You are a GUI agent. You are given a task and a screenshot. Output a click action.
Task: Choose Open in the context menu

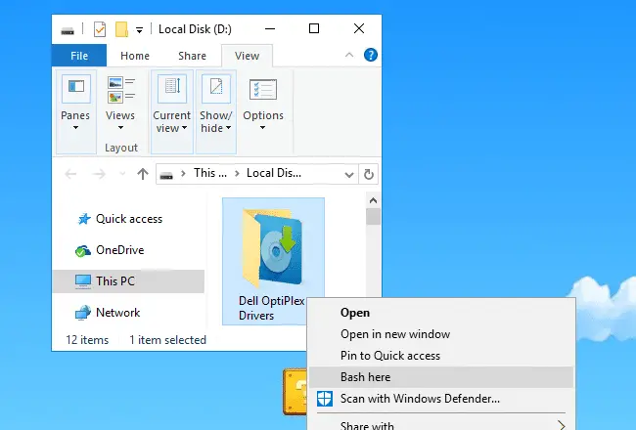[441, 313]
